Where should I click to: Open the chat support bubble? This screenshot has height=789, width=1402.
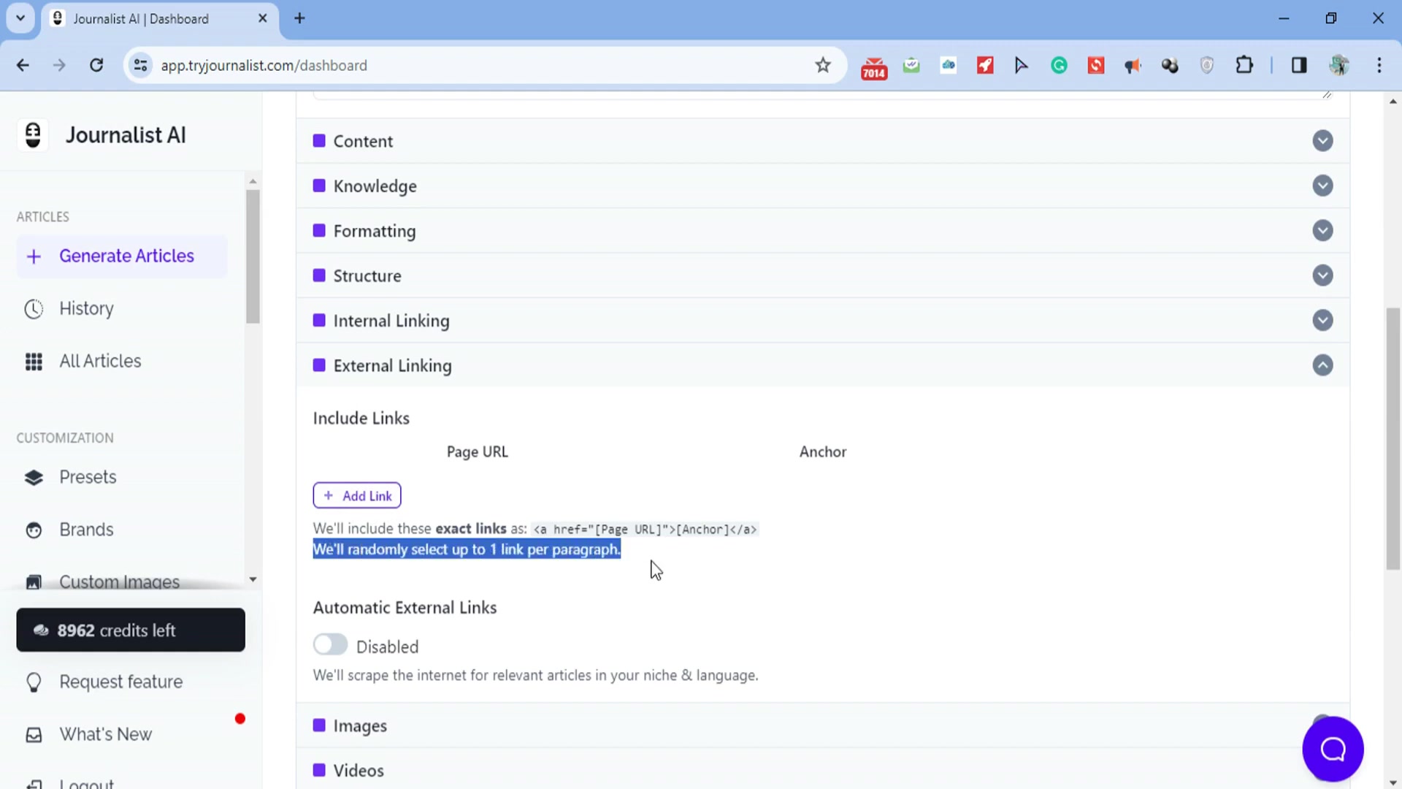click(1333, 749)
